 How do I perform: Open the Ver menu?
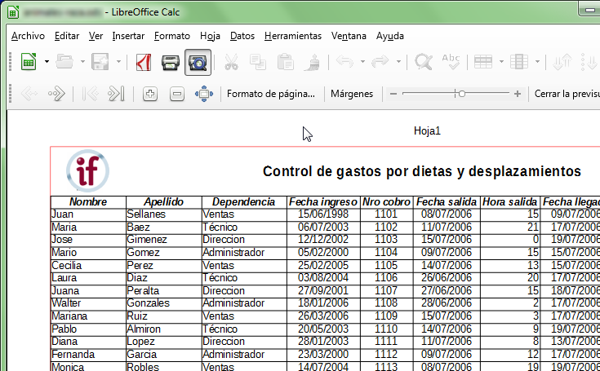[96, 36]
